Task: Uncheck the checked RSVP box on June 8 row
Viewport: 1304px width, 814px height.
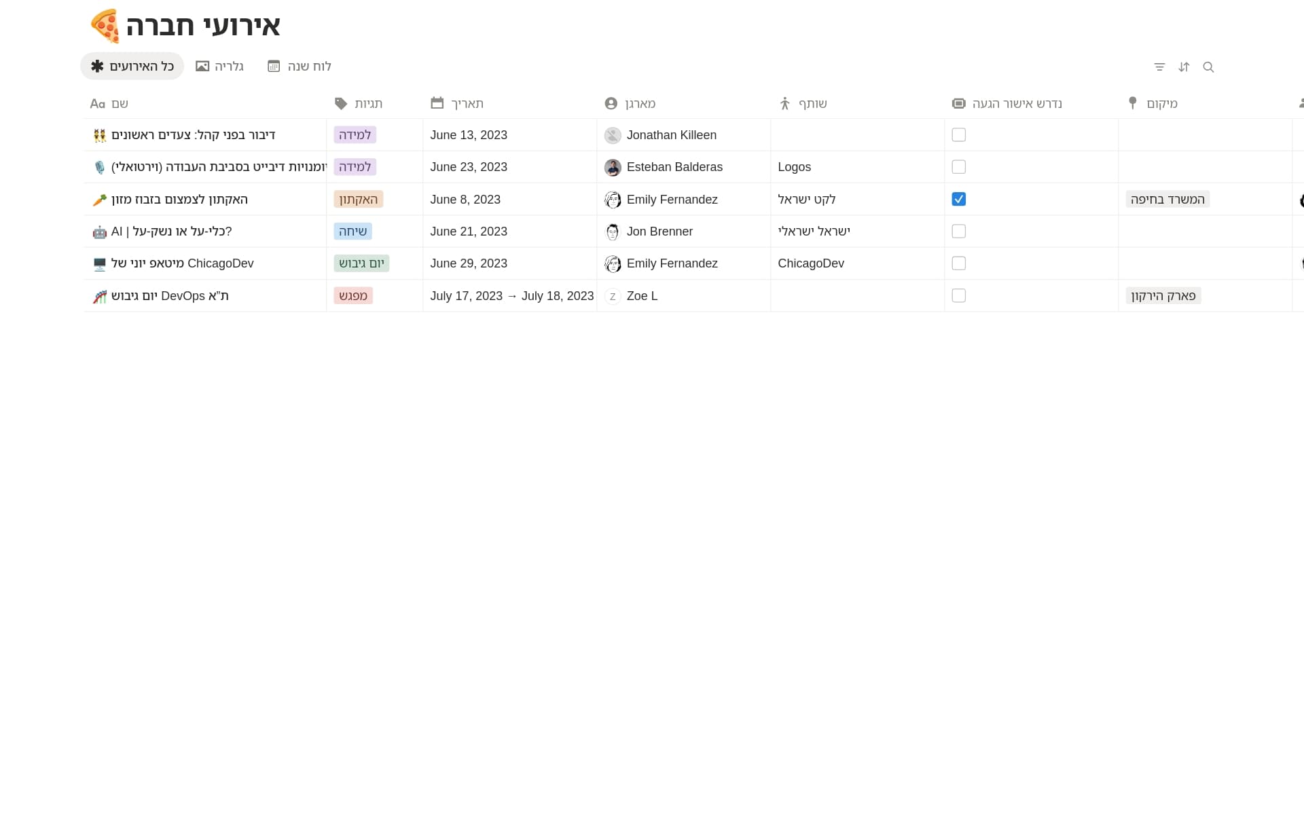Action: coord(958,199)
